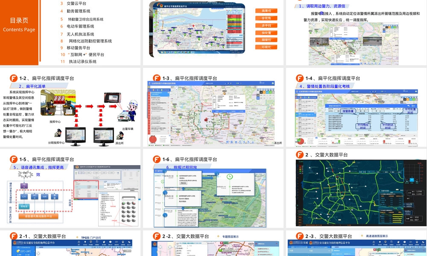Screen dimensions: 427x256
Task: Select contents entry 网格化巡防勤控管理系统
Action: (90, 41)
